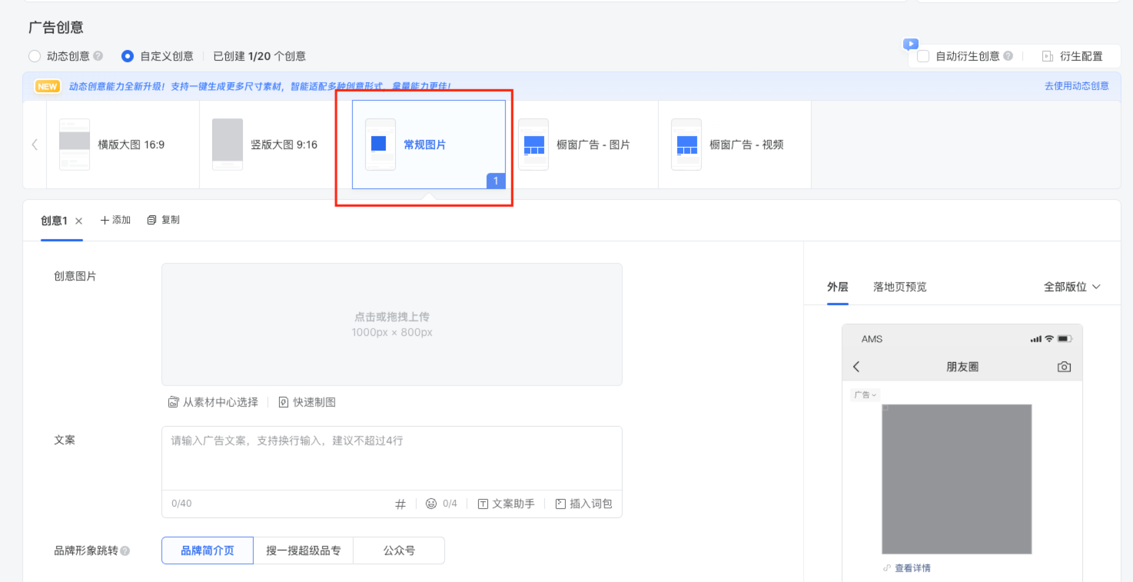Follow the 去使用动态创意 link
The width and height of the screenshot is (1133, 582).
[1076, 86]
